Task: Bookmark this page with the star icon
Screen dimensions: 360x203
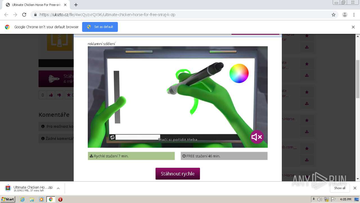Action: [334, 15]
